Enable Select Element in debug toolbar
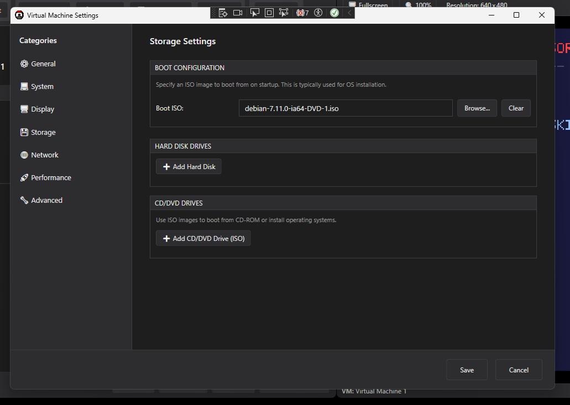Image resolution: width=570 pixels, height=405 pixels. tap(254, 13)
